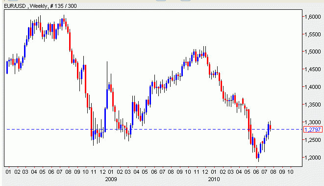Select the 1,2797 current price label

click(x=313, y=130)
